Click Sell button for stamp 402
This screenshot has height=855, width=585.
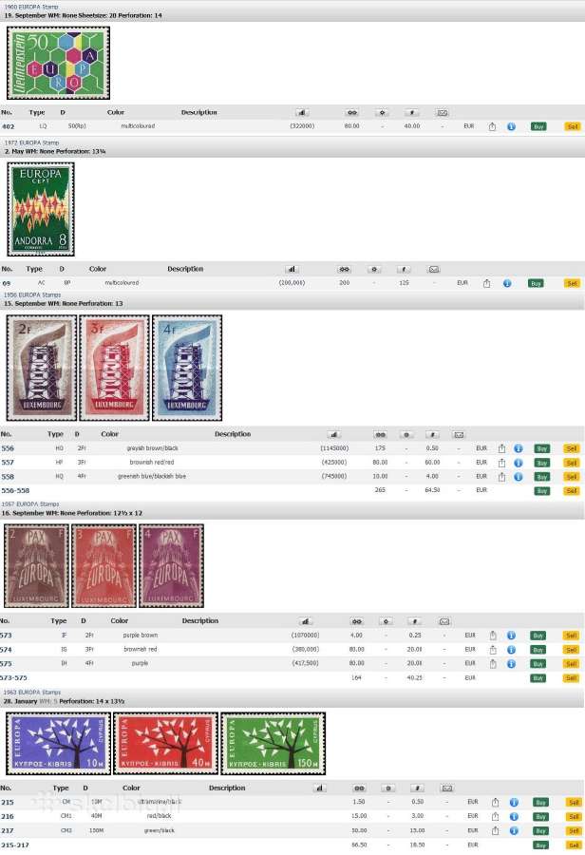click(572, 126)
